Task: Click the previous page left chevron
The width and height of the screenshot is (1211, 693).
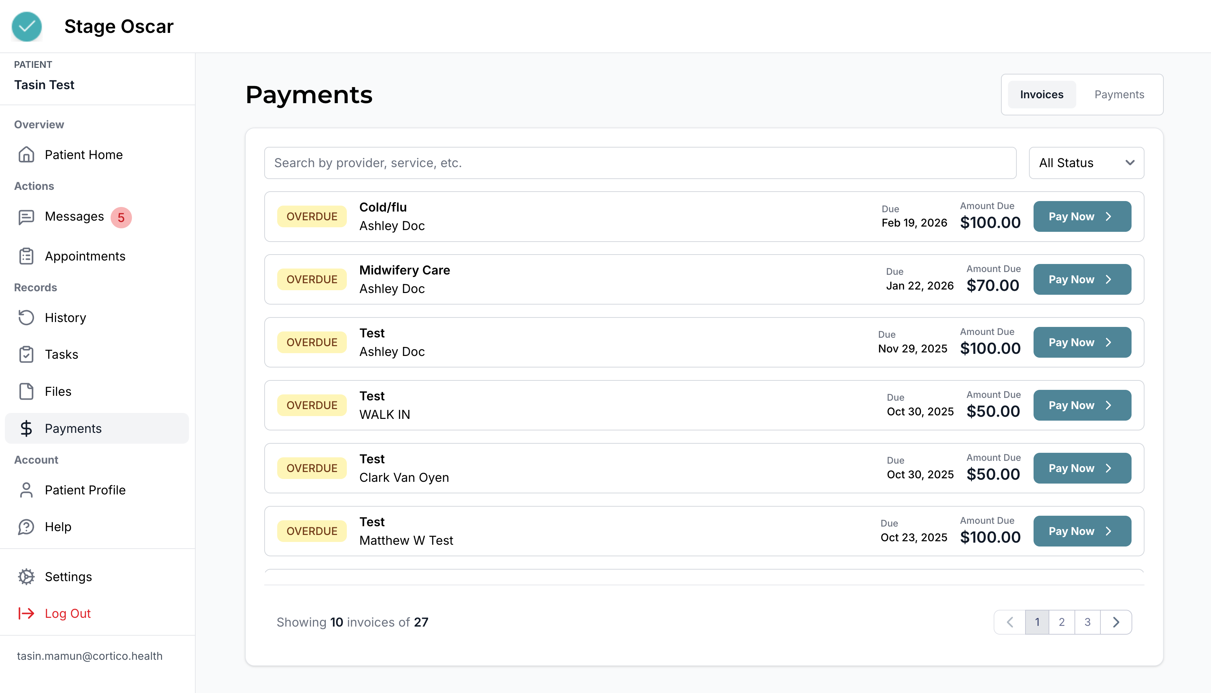Action: point(1009,622)
